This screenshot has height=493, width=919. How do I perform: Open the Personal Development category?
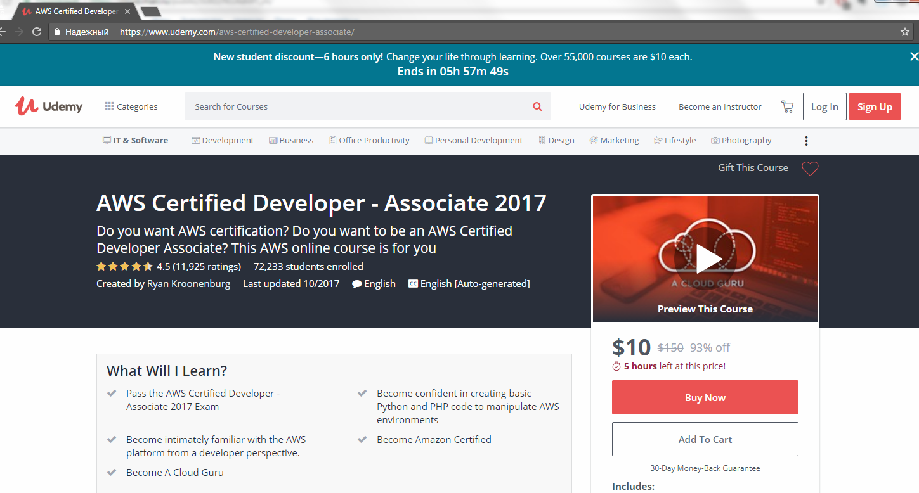pos(474,141)
